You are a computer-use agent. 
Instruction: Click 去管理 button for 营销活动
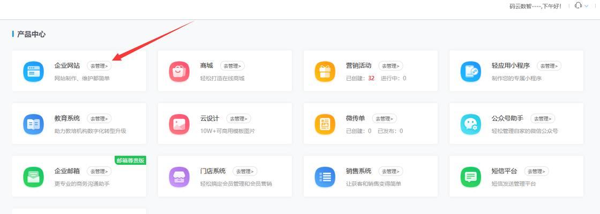[x=391, y=66]
